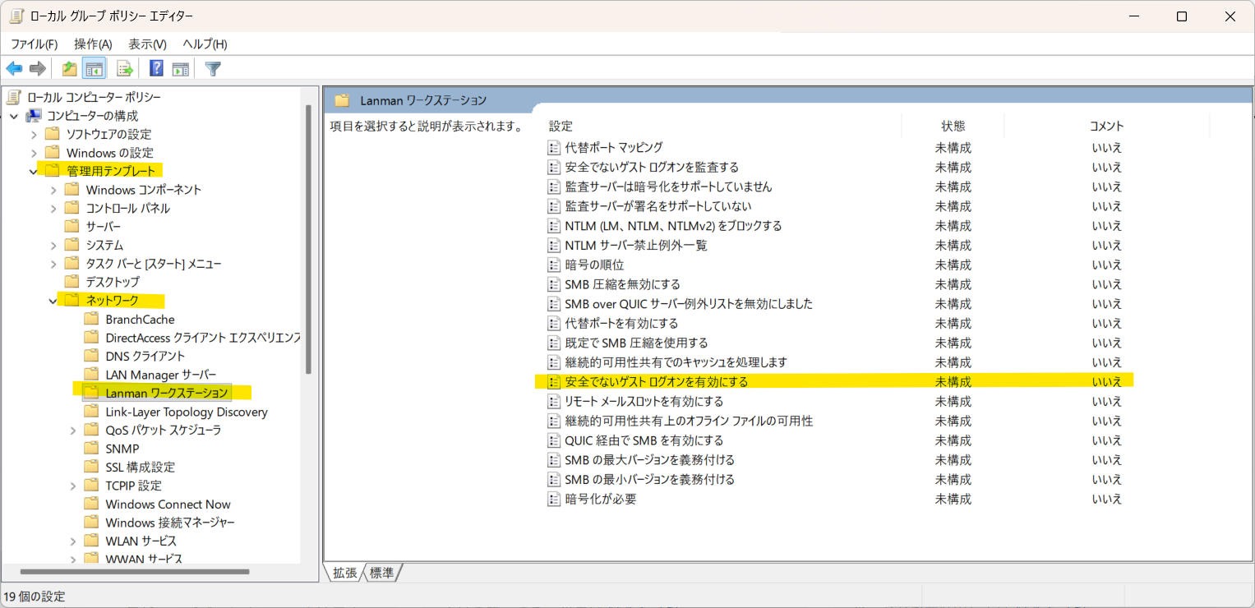Toggle the Action pane toolbar button
Viewport: 1255px width, 608px height.
180,69
